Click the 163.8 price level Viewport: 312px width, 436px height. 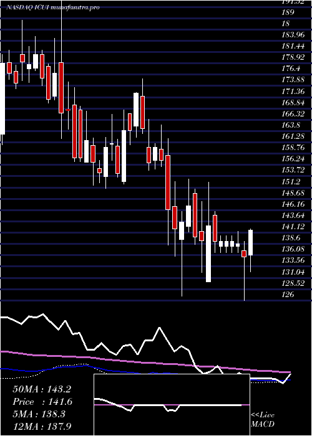click(x=290, y=125)
